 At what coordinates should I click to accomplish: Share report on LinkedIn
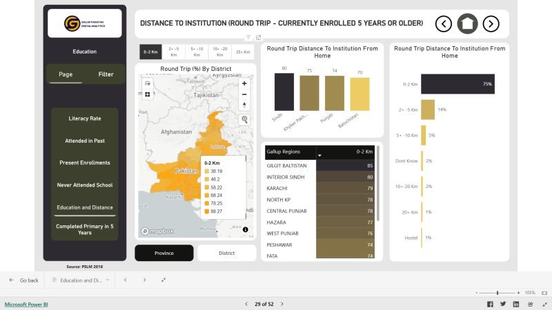coord(515,304)
